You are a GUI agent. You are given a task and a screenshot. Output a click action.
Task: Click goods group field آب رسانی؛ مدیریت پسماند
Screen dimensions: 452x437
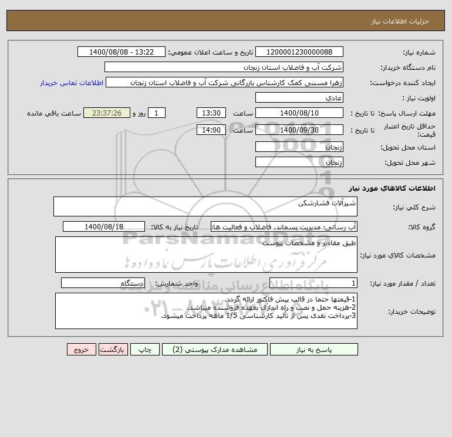click(284, 226)
